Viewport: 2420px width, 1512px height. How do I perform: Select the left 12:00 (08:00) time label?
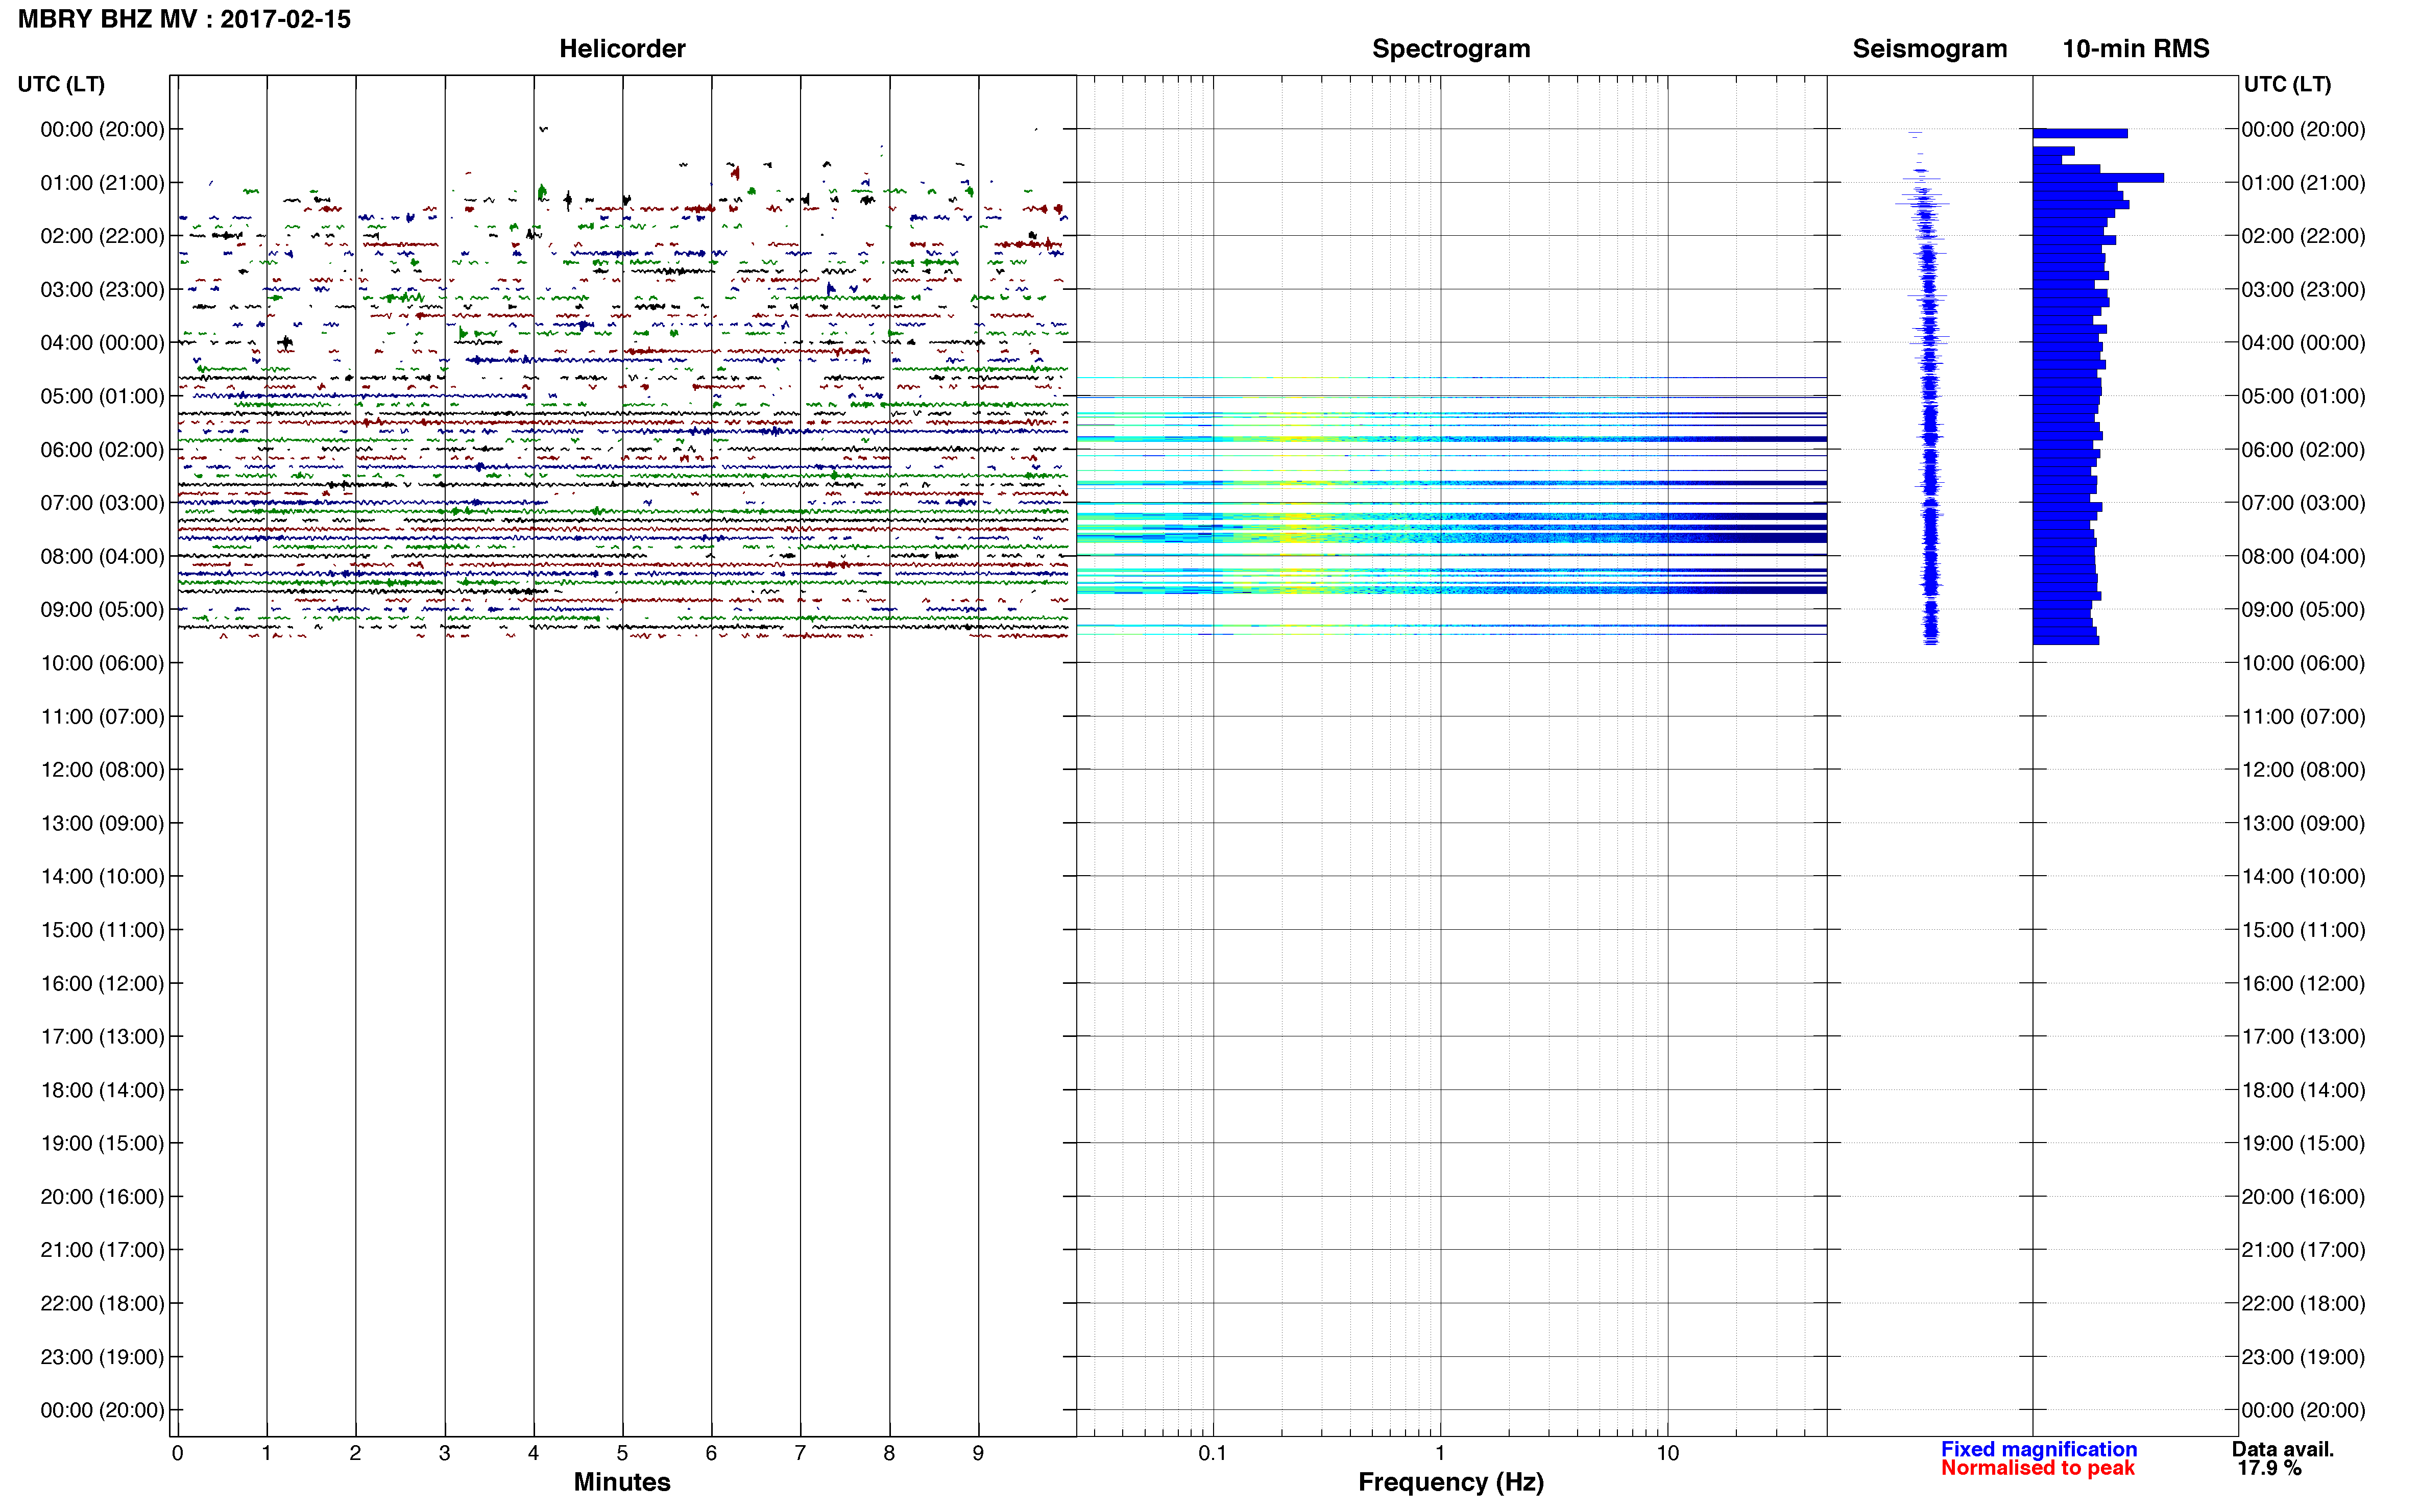click(102, 770)
